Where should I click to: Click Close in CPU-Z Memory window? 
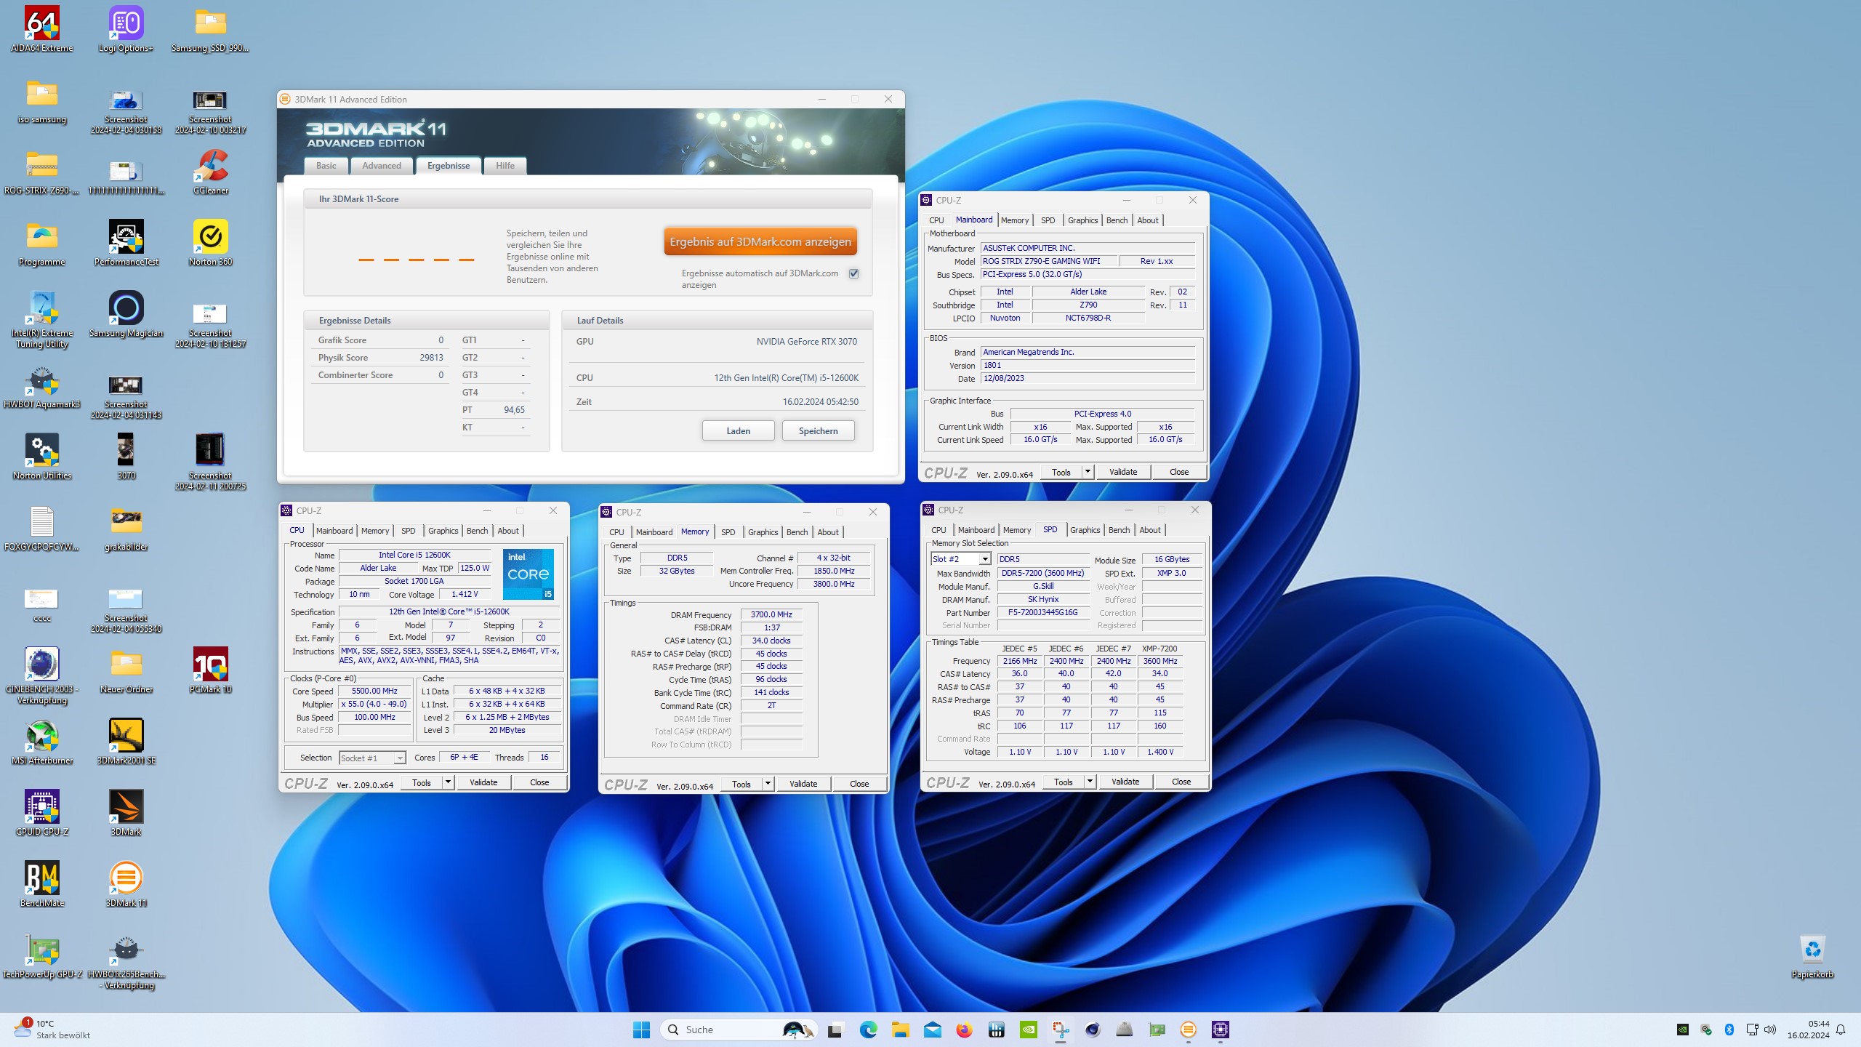[x=859, y=784]
